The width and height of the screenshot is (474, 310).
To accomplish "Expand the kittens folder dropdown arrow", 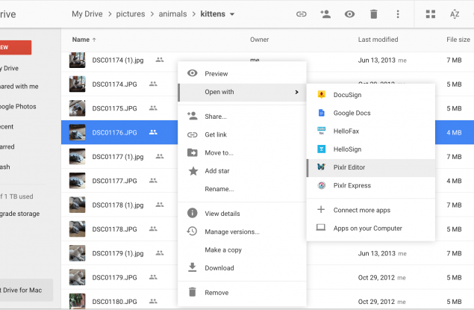I will [x=232, y=14].
